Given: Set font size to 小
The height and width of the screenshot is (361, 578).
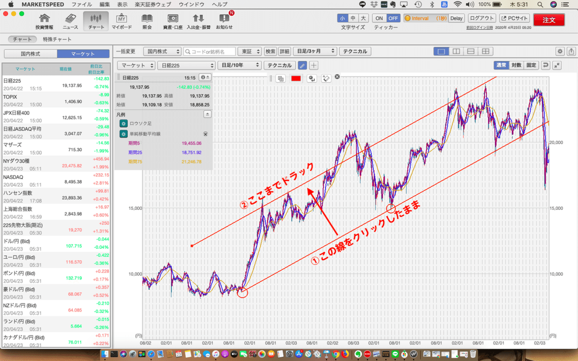Looking at the screenshot, I should (x=342, y=18).
